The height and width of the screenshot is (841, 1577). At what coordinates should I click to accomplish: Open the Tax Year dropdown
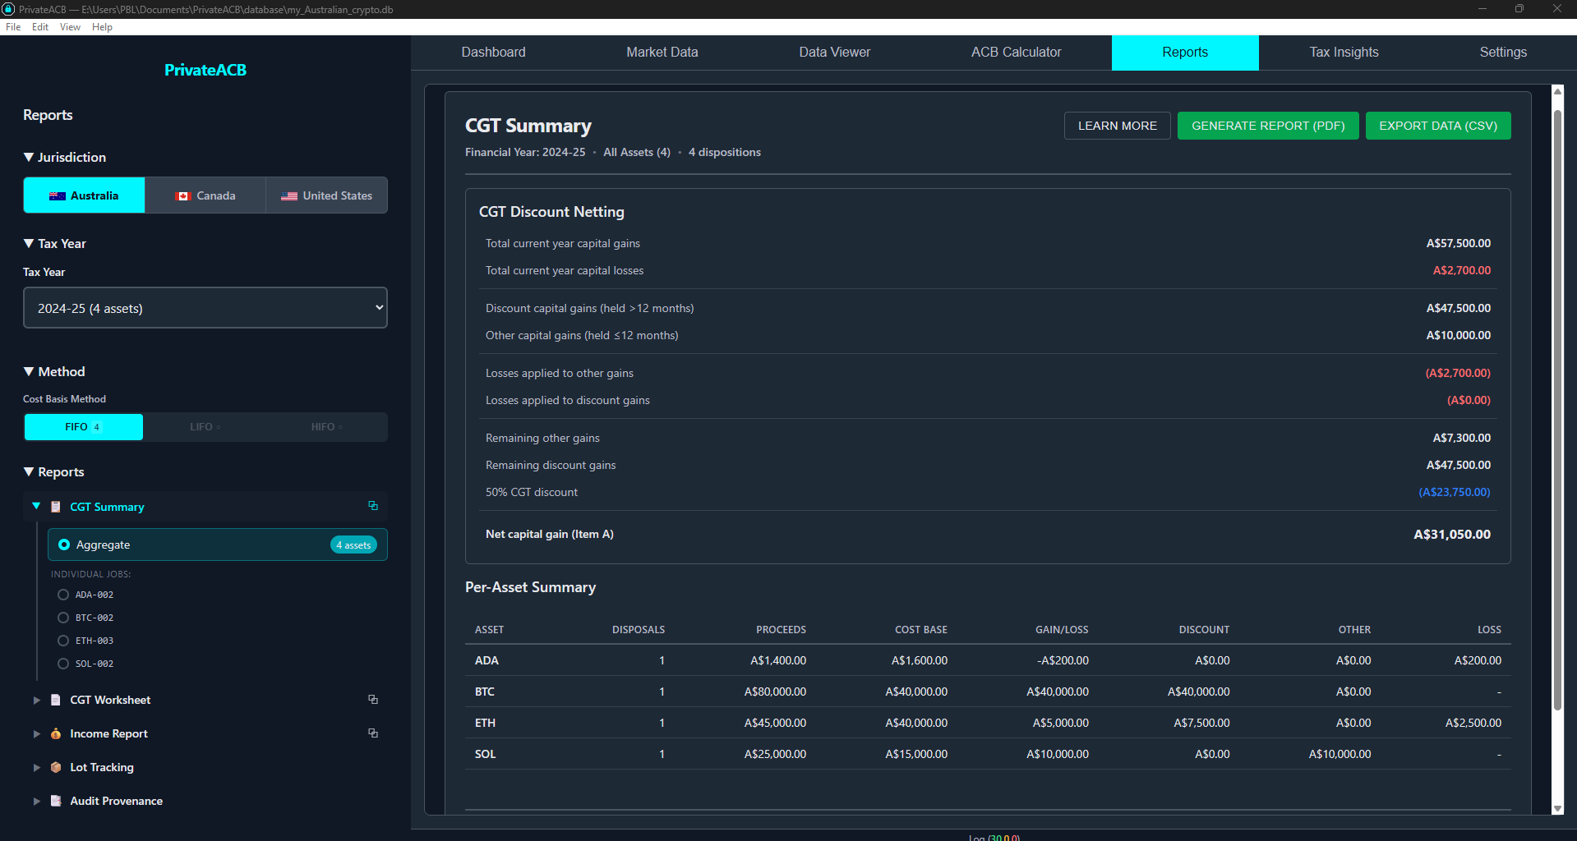[x=205, y=308]
